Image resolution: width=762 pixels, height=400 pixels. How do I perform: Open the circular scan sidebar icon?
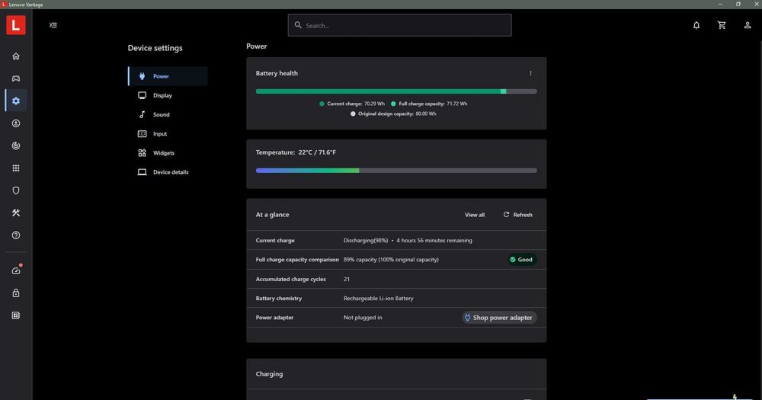(16, 146)
